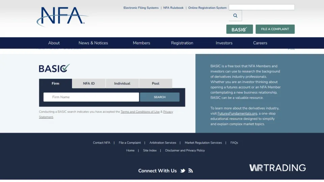
Task: Open the Investors navigation menu
Action: point(224,43)
